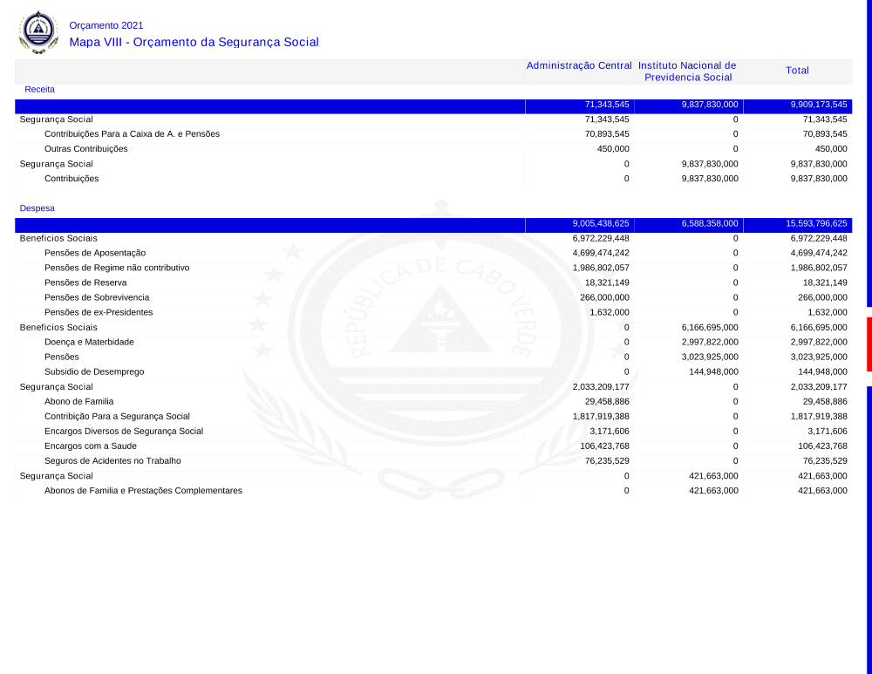Click the 'Subsidio de Desemprego' row label

tap(94, 371)
